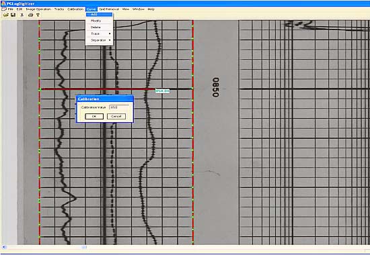The height and width of the screenshot is (255, 370).
Task: Click OK in the Calibration dialog
Action: 94,116
